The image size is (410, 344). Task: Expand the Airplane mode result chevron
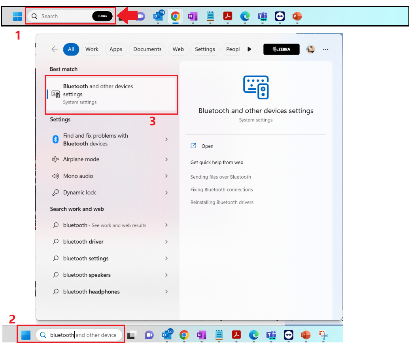pos(166,159)
